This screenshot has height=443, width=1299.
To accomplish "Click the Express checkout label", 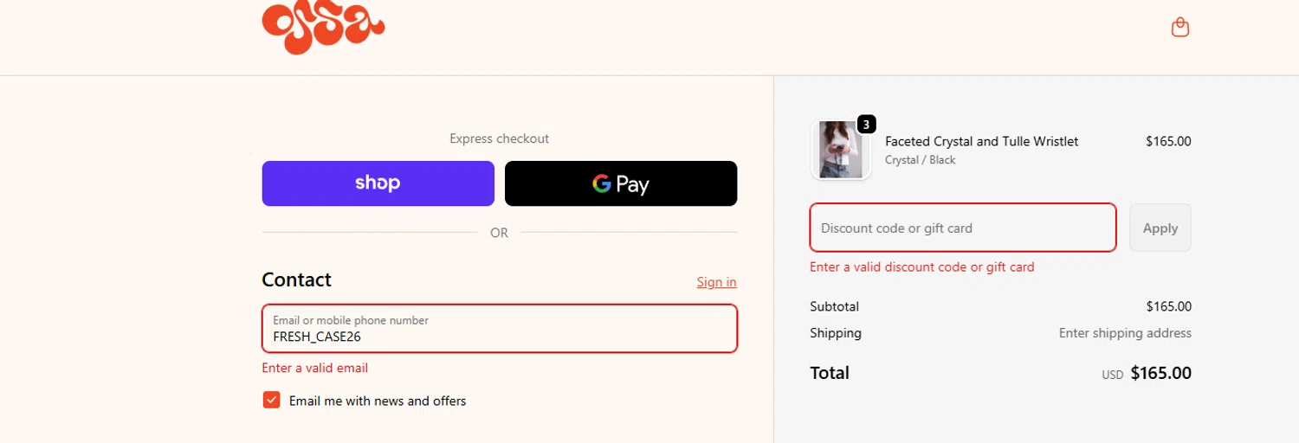I will [499, 138].
